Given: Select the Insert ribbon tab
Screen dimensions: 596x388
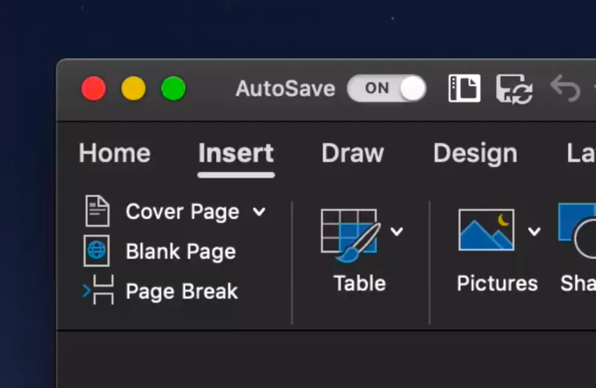Looking at the screenshot, I should click(236, 153).
